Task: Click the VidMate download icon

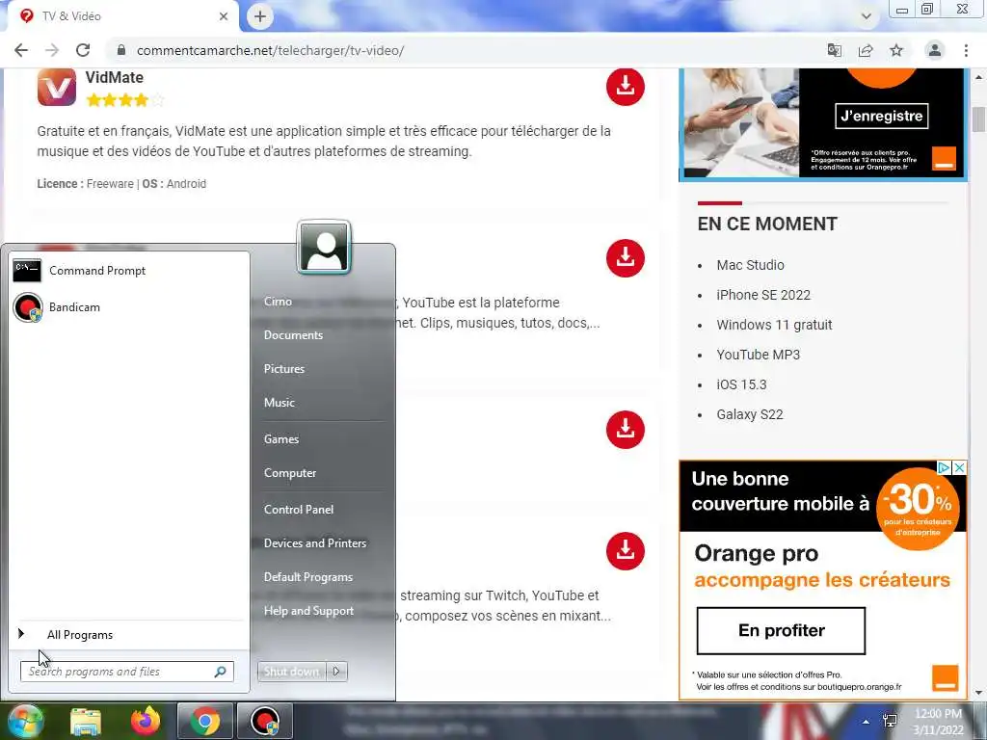Action: pyautogui.click(x=625, y=86)
